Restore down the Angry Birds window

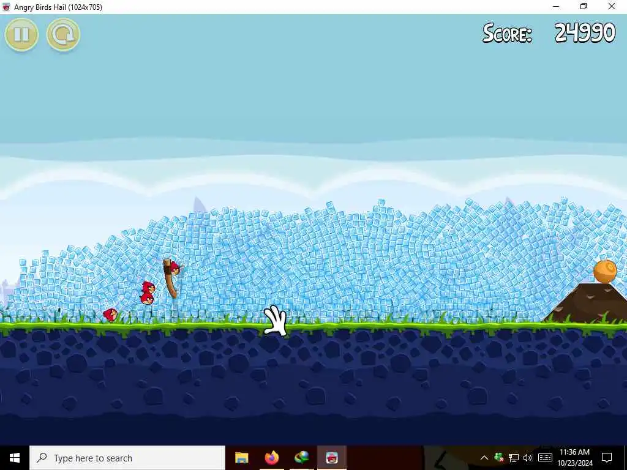(584, 7)
